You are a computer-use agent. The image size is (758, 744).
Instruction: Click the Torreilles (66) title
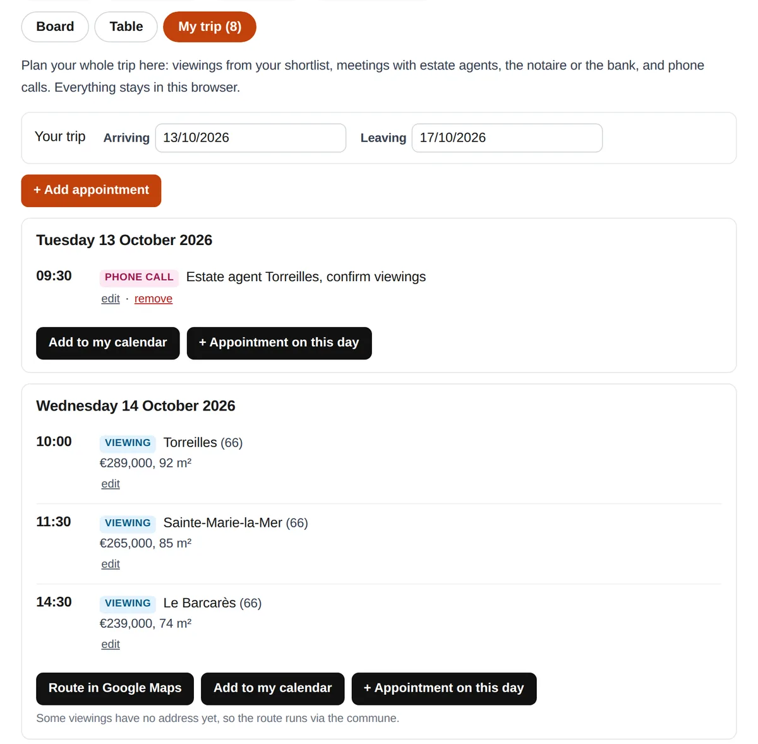[x=203, y=443]
